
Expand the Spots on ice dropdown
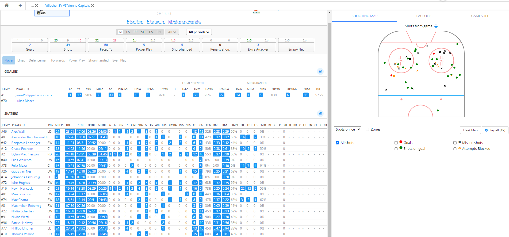347,129
